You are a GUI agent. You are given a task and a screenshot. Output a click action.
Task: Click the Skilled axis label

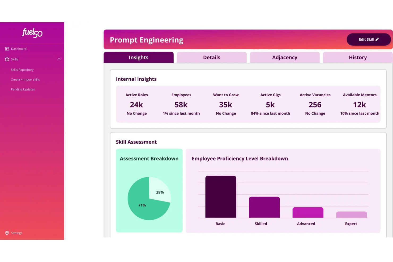coord(261,224)
